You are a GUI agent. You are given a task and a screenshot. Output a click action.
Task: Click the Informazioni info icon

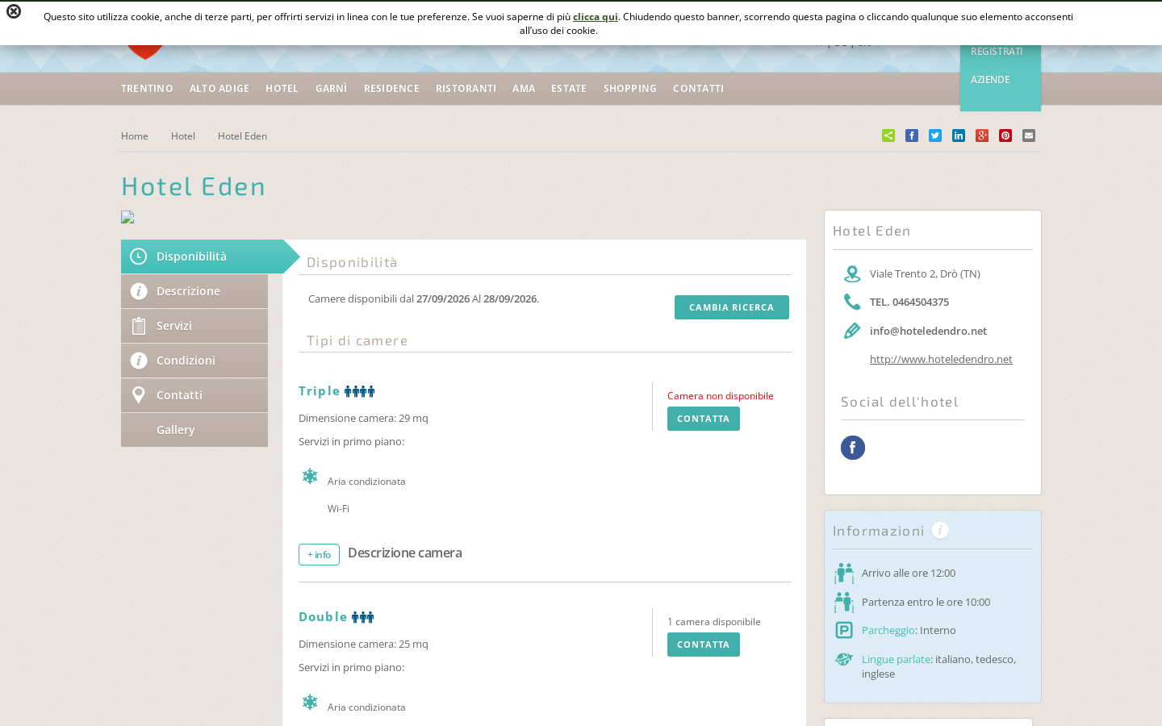point(940,530)
